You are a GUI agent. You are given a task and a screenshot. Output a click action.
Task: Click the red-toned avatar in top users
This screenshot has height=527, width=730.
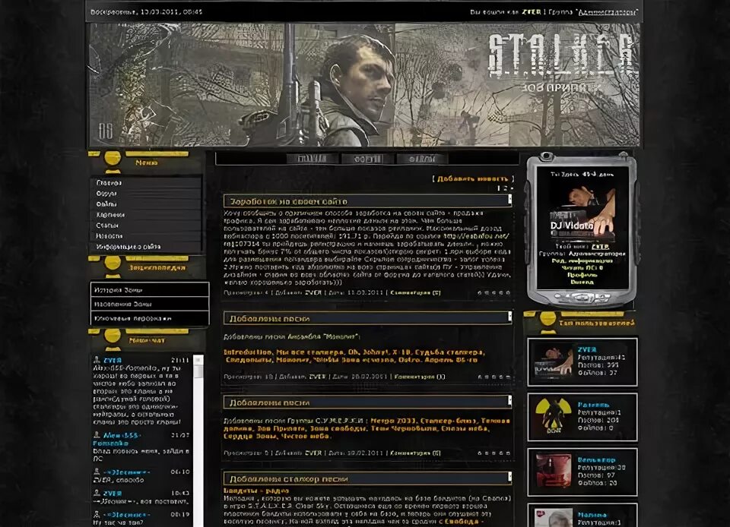point(554,472)
